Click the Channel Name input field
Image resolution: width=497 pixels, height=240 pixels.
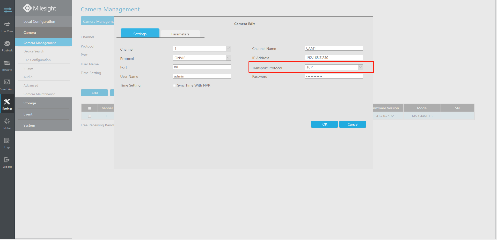(334, 48)
